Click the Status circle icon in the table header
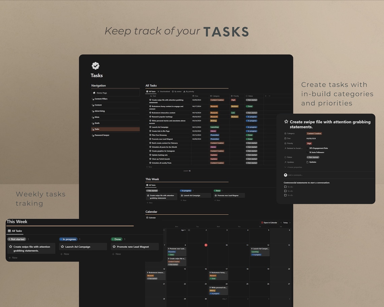Viewport: 384px width, 307px height. (247, 96)
